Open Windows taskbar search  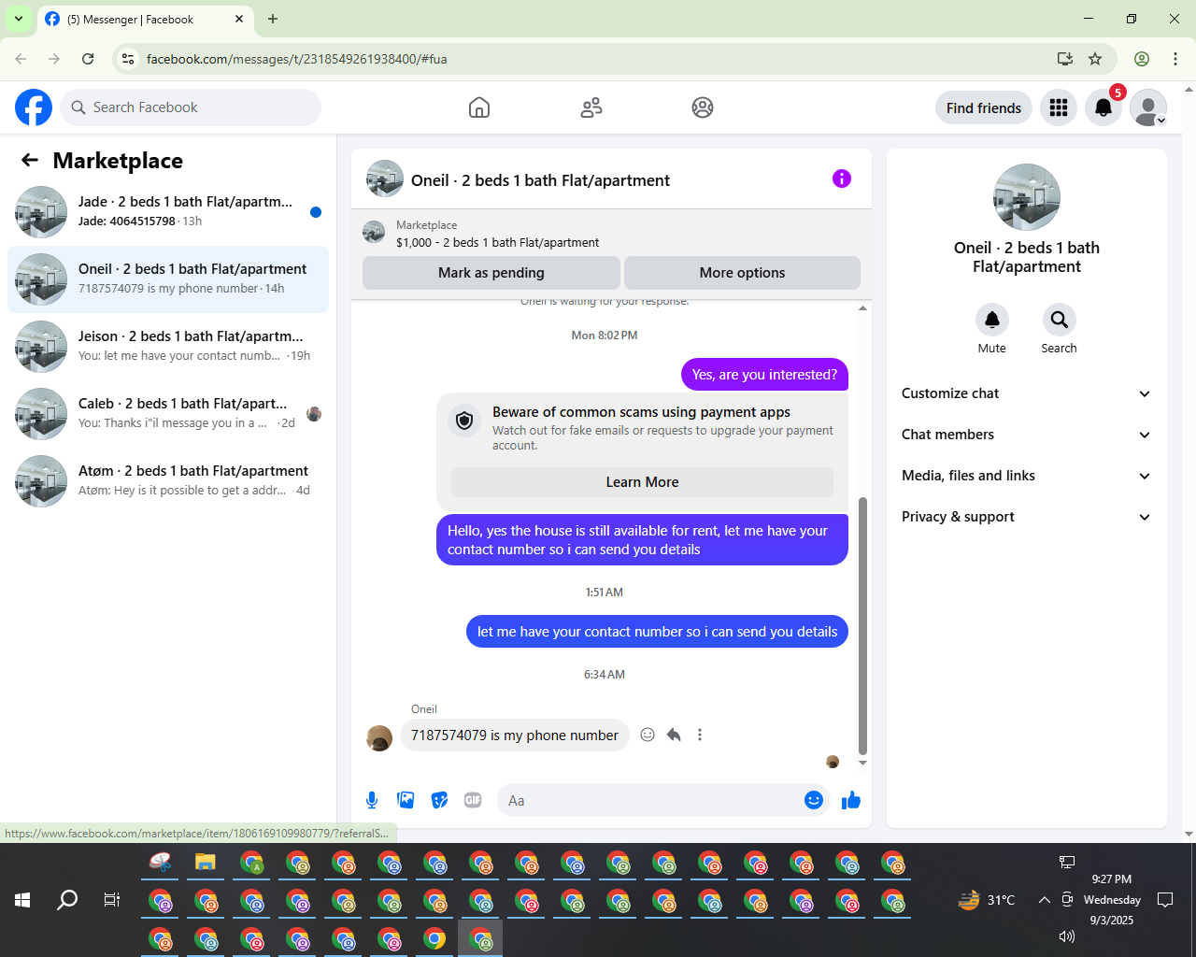click(x=67, y=900)
